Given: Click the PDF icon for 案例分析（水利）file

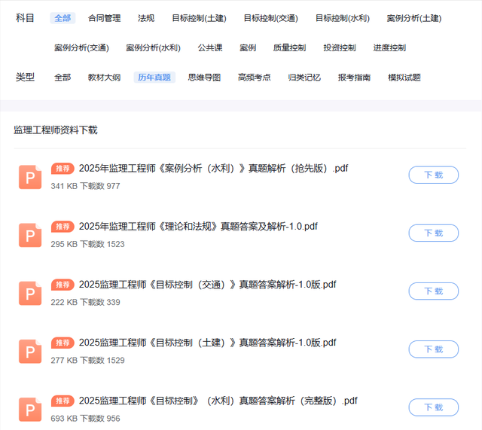Looking at the screenshot, I should [30, 177].
